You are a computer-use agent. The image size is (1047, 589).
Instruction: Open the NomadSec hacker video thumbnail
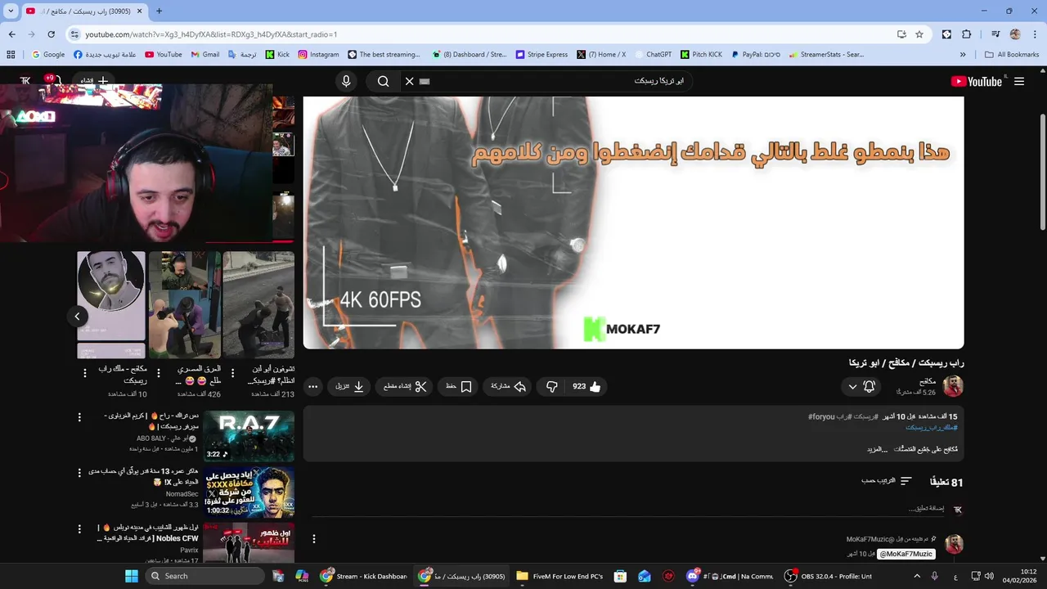tap(249, 492)
